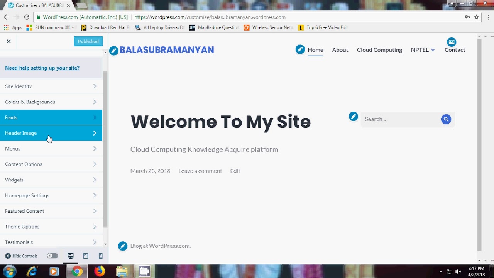This screenshot has height=278, width=494.
Task: Open the media player taskbar icon
Action: pos(54,271)
